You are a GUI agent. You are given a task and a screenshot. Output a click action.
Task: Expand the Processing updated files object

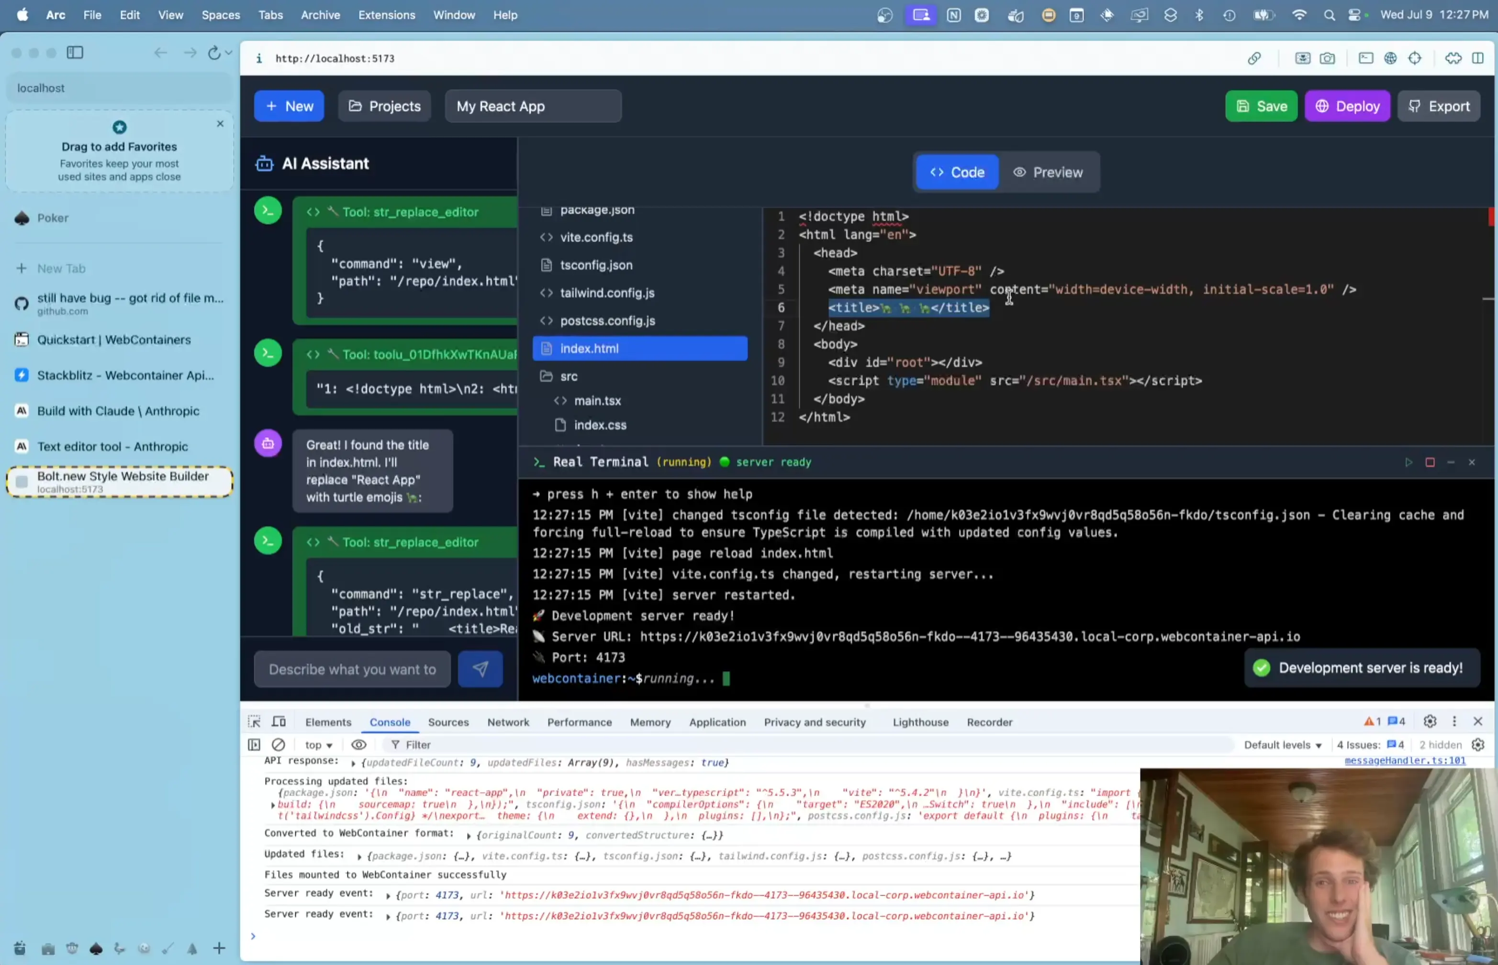tap(273, 805)
